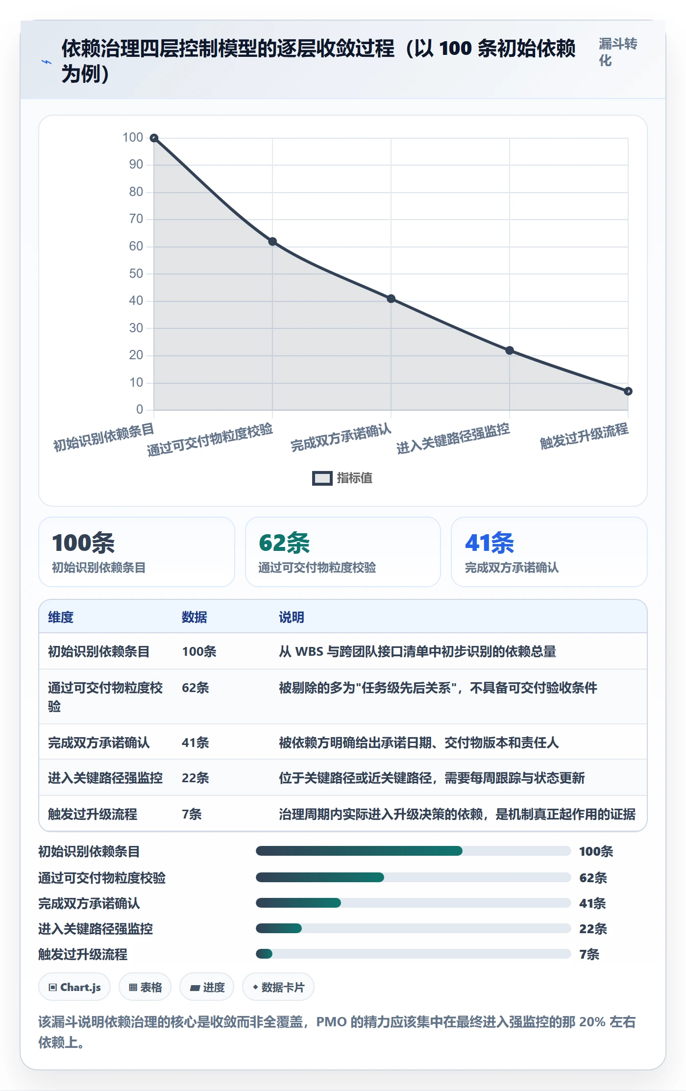686x1091 pixels.
Task: Click table cell 进入关键路径强监控
Action: click(x=105, y=778)
